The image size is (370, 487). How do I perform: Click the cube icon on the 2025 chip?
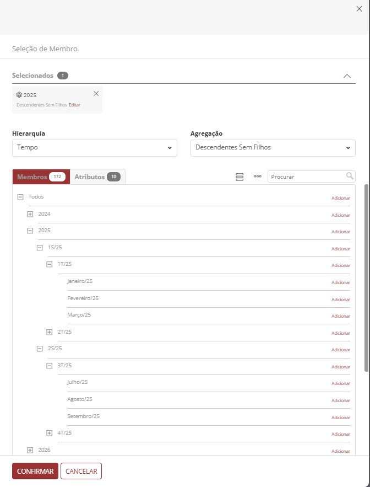19,95
